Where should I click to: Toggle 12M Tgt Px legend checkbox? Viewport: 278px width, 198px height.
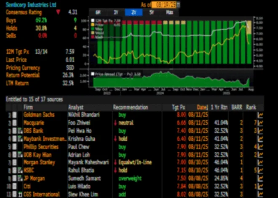(93, 21)
